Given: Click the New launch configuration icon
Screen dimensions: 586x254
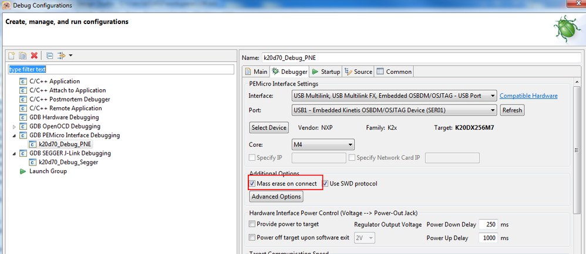Looking at the screenshot, I should pos(12,56).
